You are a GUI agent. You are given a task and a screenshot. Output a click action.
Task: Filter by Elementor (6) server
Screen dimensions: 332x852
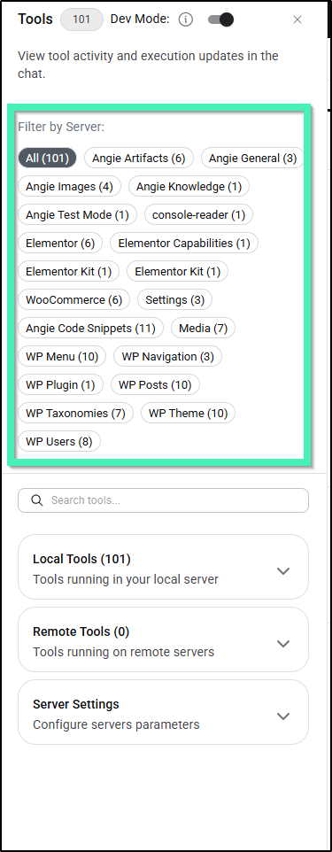point(60,243)
